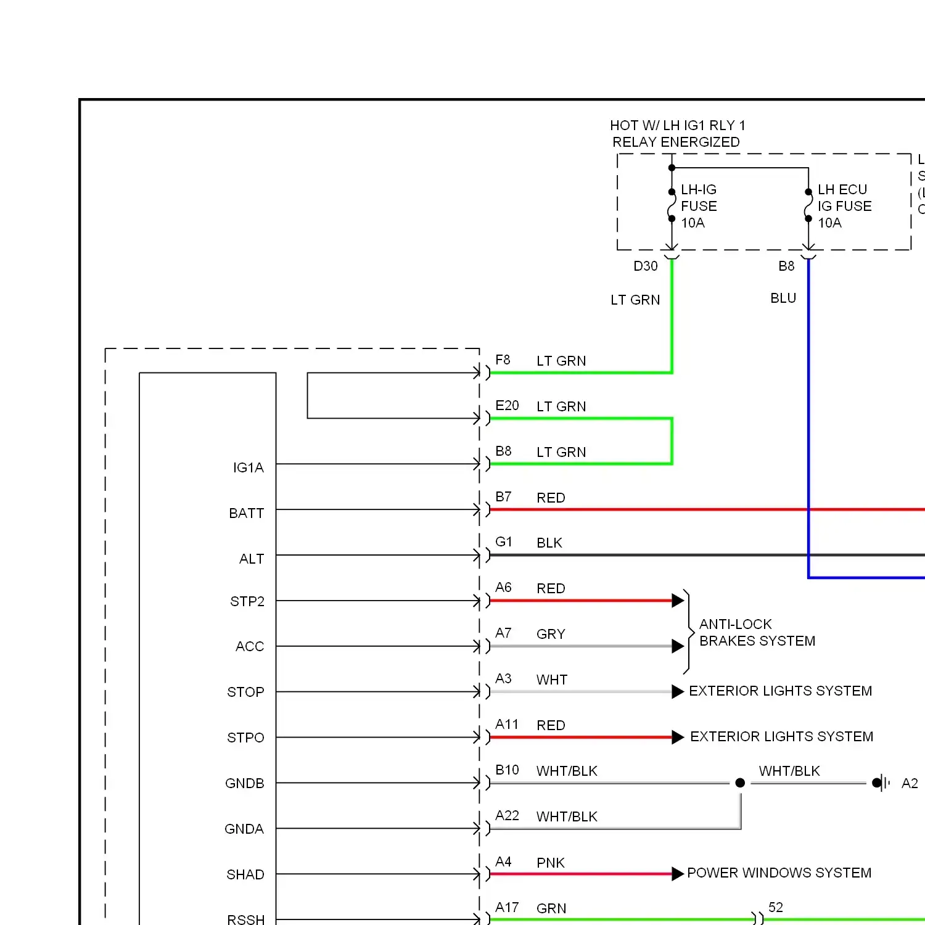Click the RSSH pin label
This screenshot has width=925, height=925.
tap(246, 920)
